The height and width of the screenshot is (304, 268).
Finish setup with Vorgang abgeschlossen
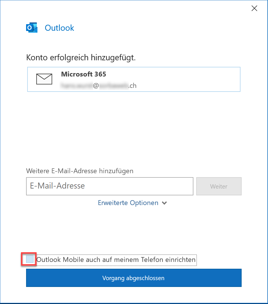134,278
